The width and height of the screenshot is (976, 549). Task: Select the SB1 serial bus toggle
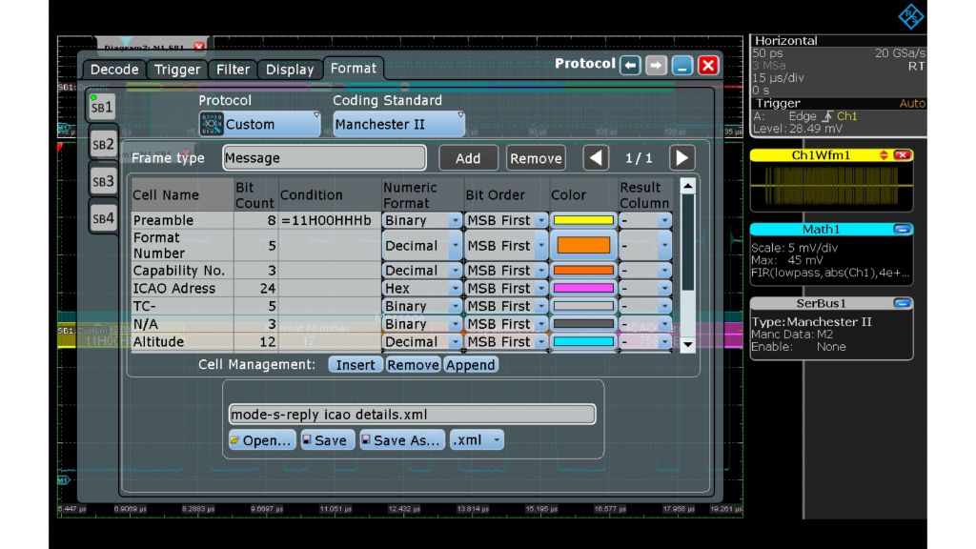(x=103, y=107)
